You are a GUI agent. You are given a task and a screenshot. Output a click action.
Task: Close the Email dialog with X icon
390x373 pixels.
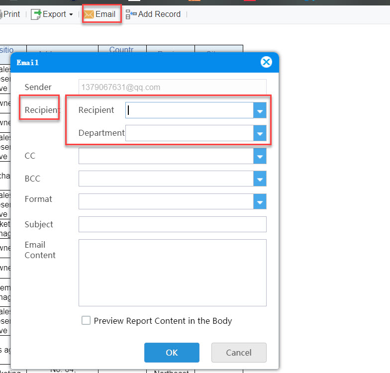[266, 62]
